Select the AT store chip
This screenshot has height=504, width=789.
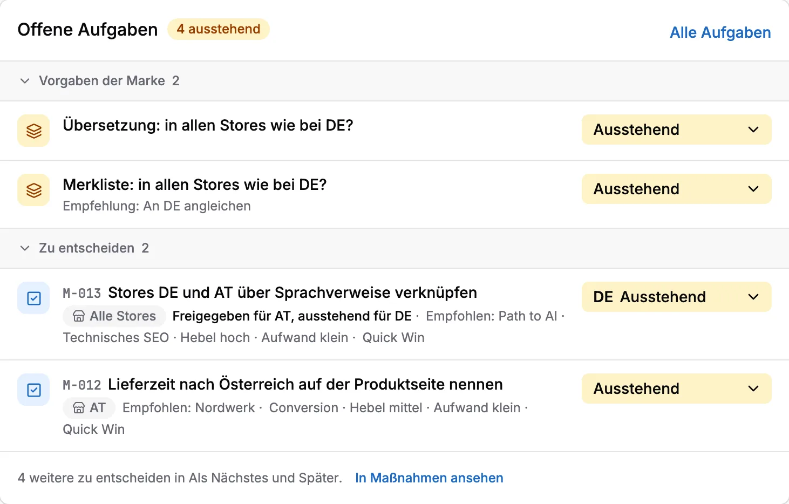89,408
